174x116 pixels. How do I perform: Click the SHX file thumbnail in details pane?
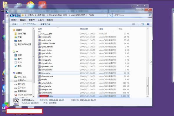pos(16,102)
